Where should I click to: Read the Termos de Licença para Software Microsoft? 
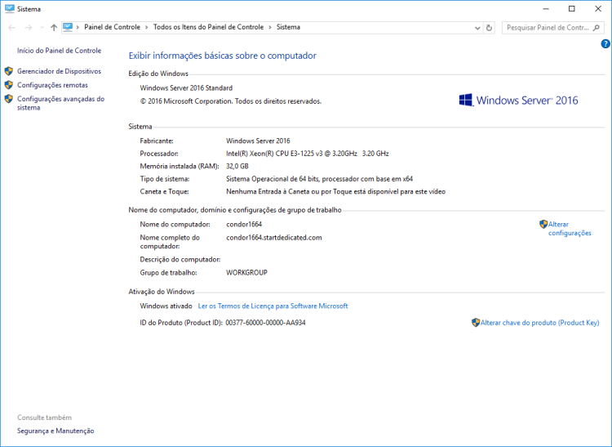273,306
